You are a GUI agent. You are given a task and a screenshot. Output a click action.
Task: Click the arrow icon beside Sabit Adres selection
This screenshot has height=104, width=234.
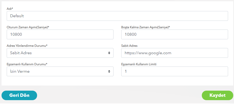click(x=109, y=53)
